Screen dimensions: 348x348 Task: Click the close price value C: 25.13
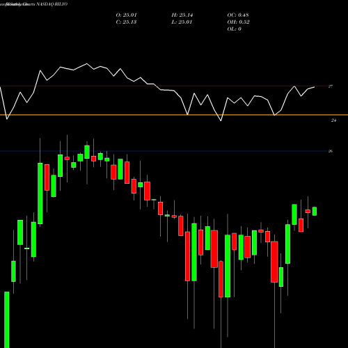point(126,22)
